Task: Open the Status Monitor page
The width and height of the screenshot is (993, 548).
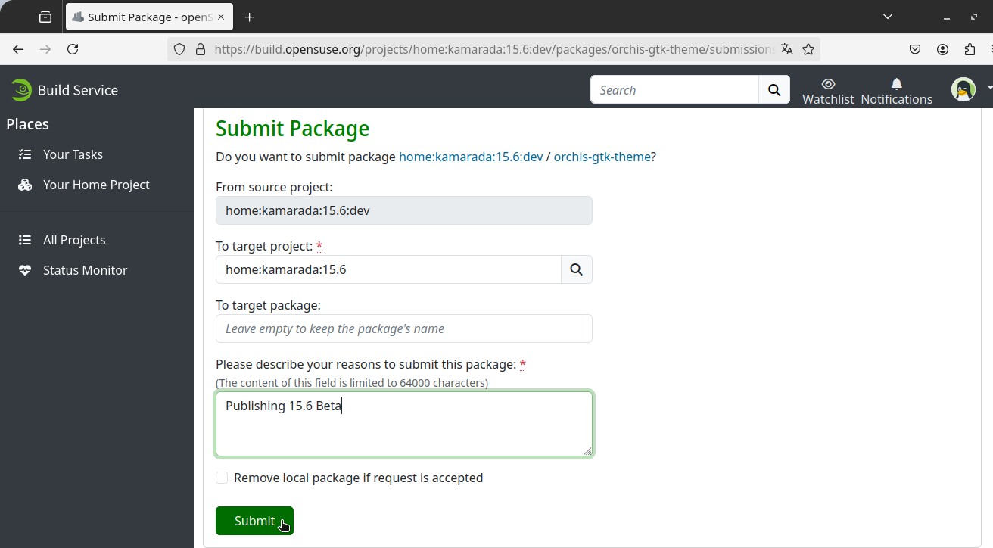Action: click(x=85, y=270)
